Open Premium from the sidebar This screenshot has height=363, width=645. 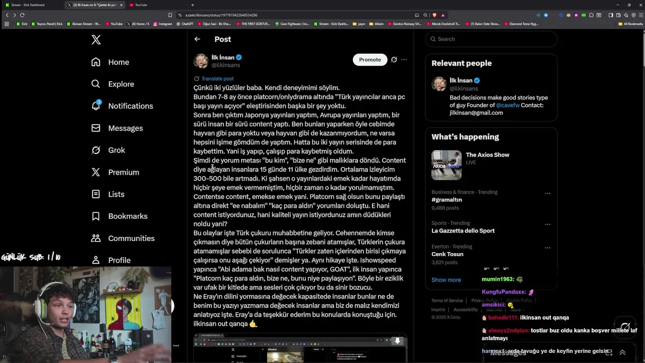[115, 172]
